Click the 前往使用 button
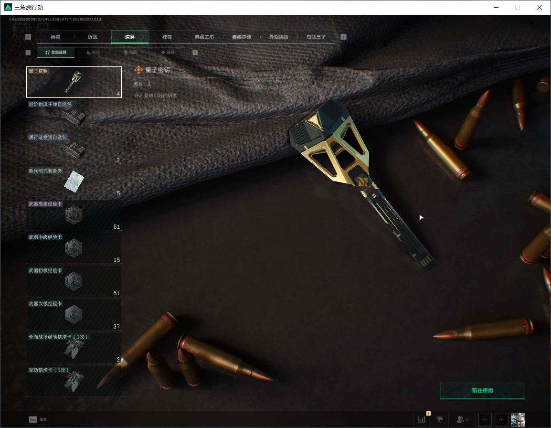Image resolution: width=551 pixels, height=428 pixels. [x=482, y=391]
